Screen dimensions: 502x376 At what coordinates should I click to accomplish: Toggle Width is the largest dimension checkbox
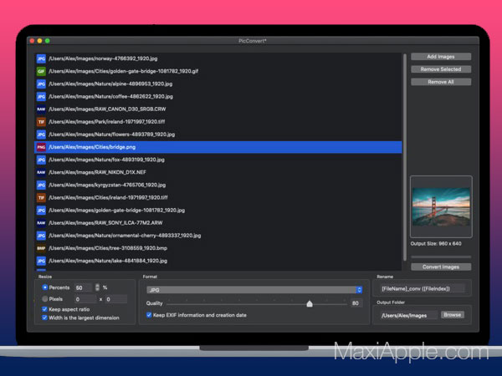coord(44,318)
